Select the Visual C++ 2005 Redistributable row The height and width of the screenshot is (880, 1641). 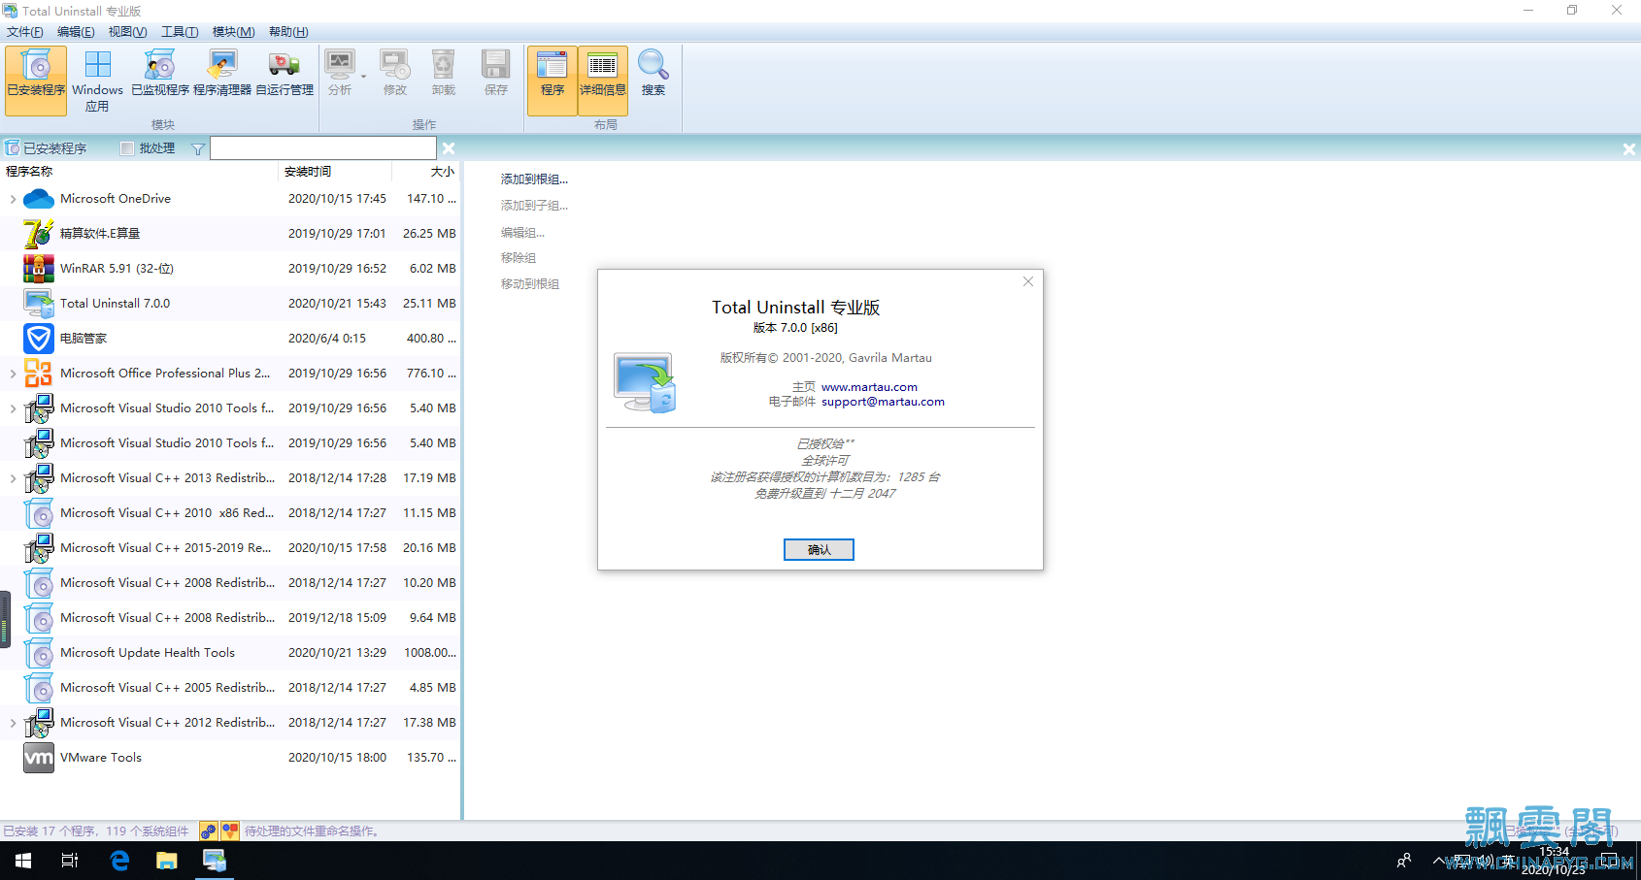(x=230, y=688)
